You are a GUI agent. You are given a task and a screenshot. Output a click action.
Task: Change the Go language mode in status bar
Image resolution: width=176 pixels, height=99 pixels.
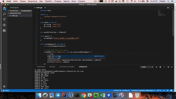tap(167, 90)
